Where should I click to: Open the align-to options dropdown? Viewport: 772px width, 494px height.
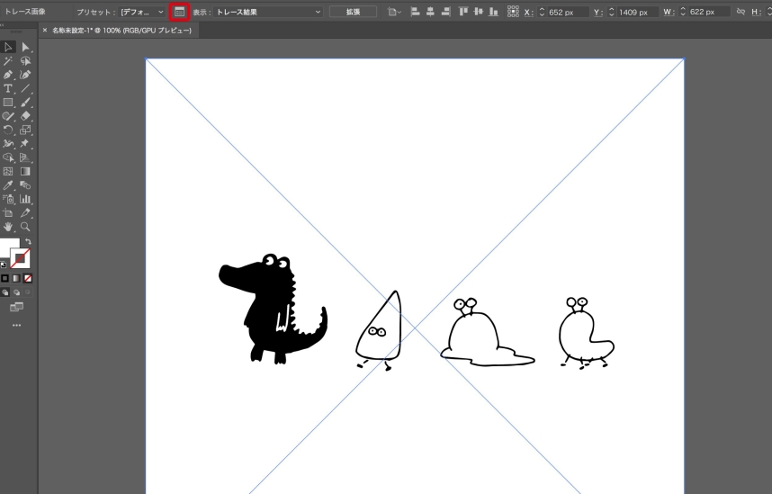coord(396,12)
